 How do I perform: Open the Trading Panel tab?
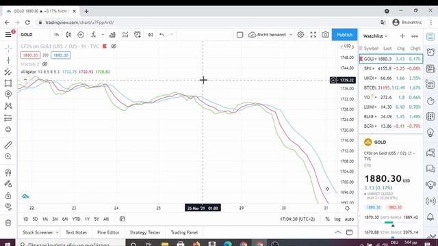point(184,232)
